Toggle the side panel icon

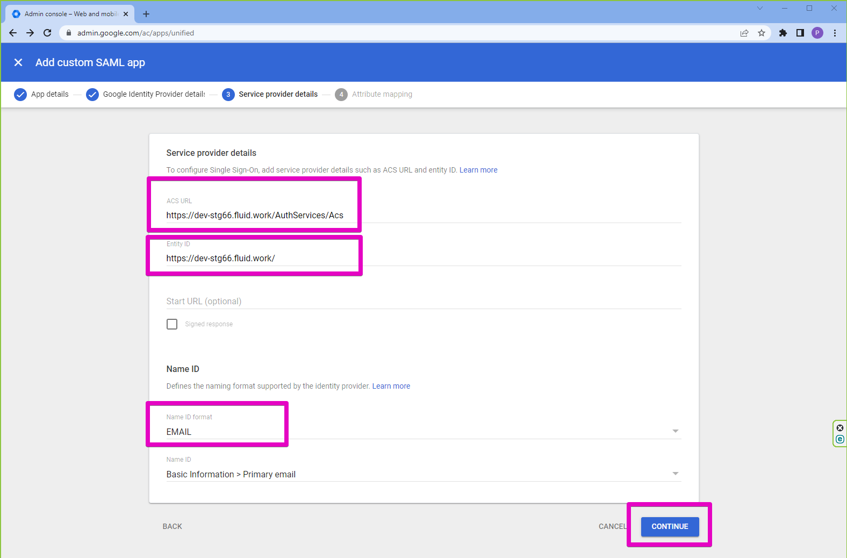click(x=800, y=33)
